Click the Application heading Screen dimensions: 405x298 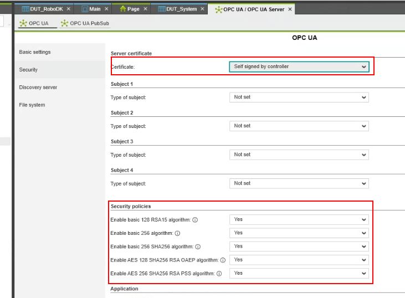[x=124, y=289]
